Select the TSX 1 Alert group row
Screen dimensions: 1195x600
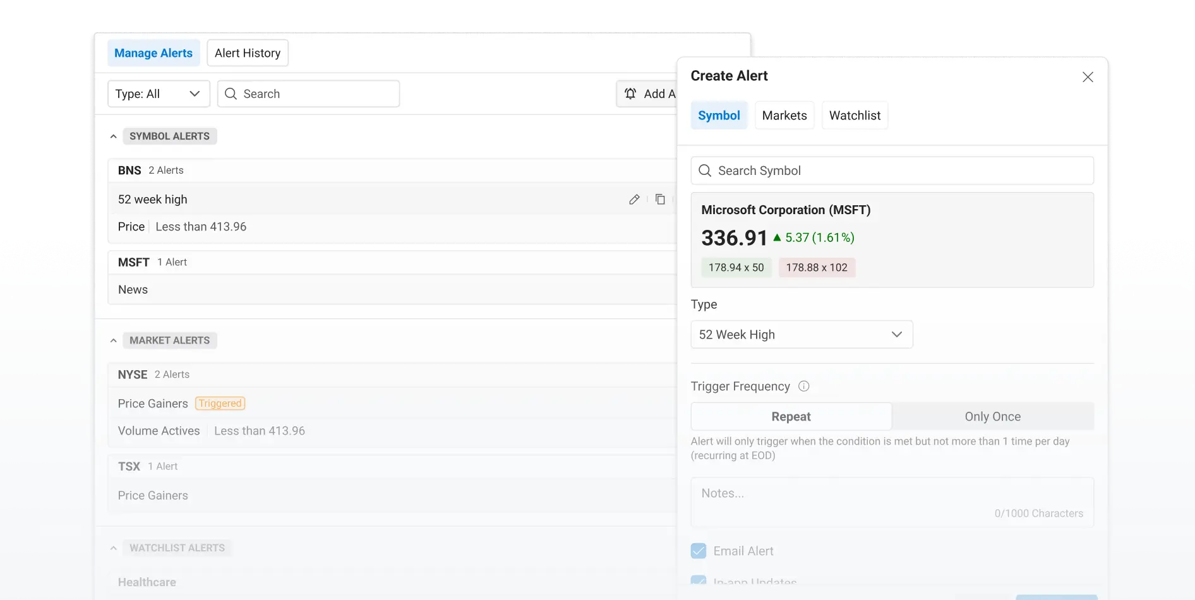click(x=392, y=466)
